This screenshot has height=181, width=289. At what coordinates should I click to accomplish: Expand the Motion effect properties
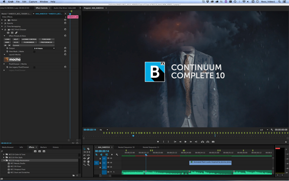[2, 20]
